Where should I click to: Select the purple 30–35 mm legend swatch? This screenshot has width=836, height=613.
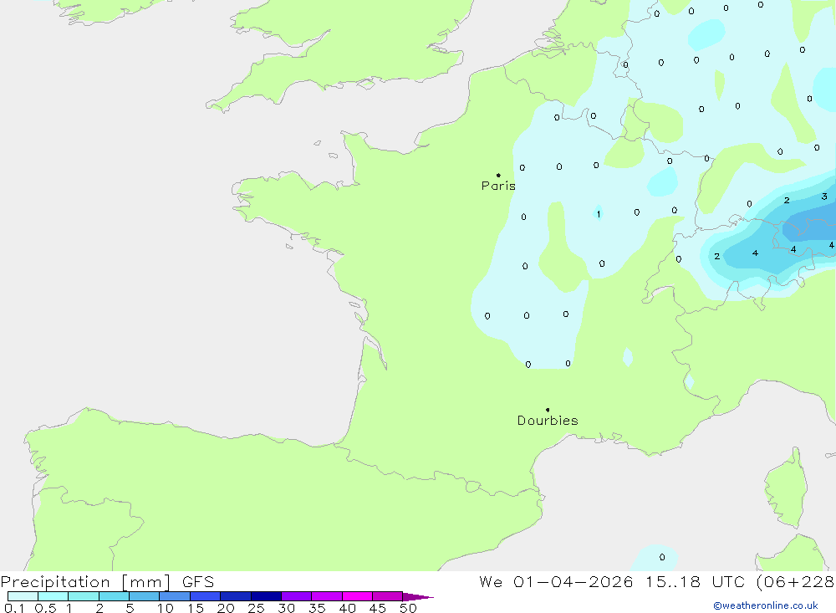pos(296,596)
